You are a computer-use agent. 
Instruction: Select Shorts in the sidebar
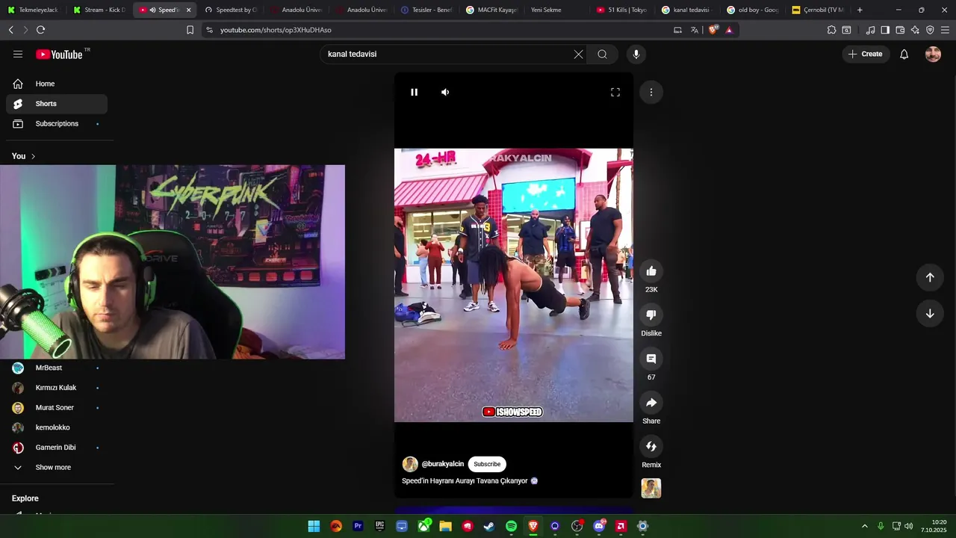[57, 104]
